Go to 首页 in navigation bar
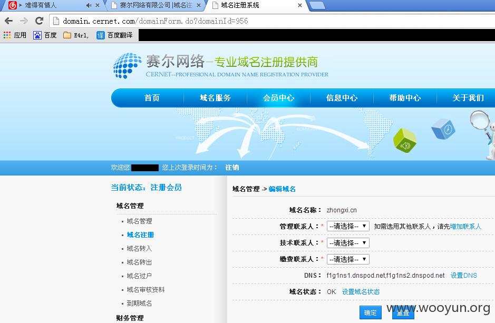The image size is (495, 323). coord(152,98)
